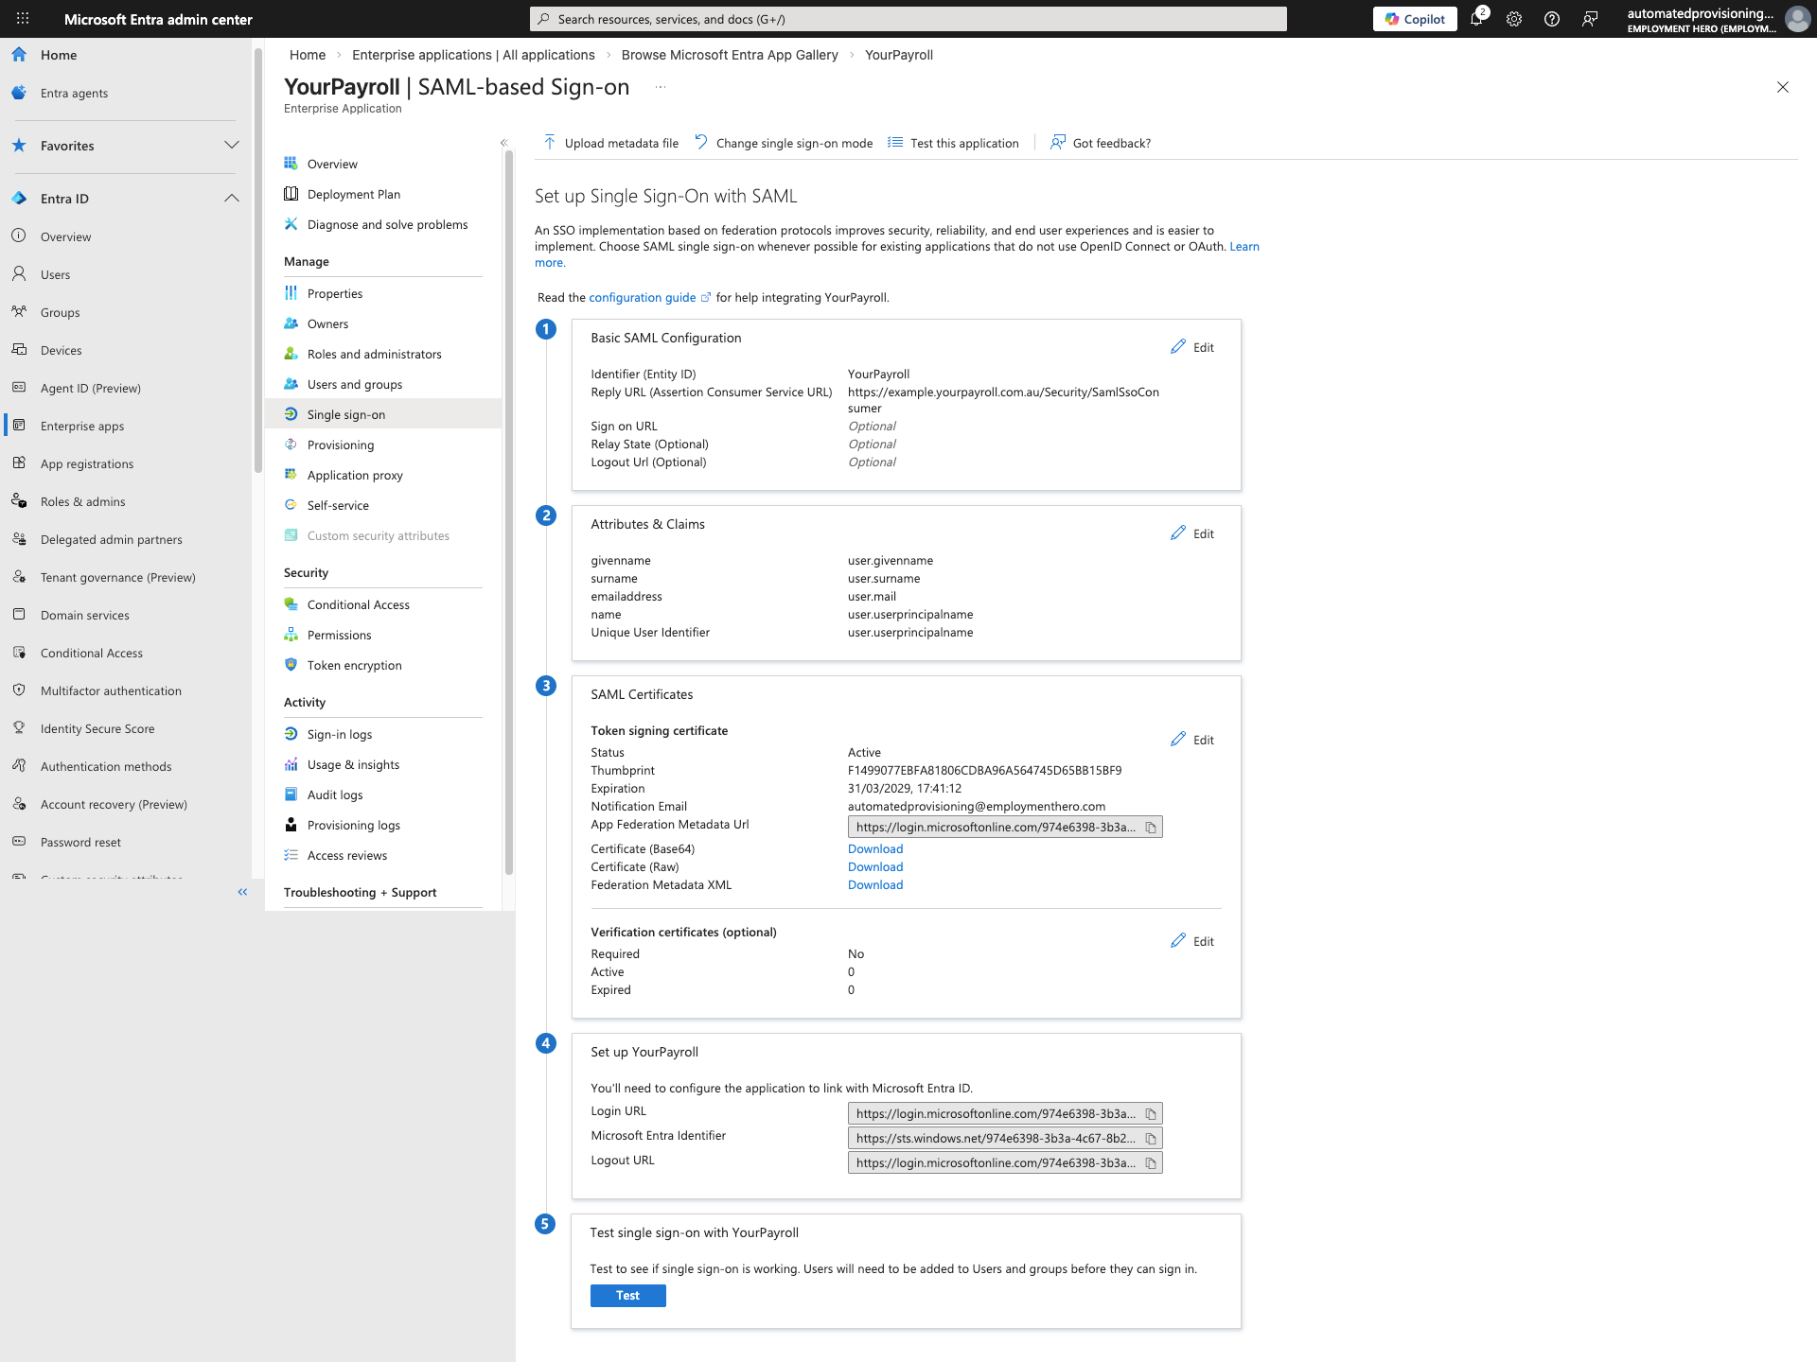The height and width of the screenshot is (1362, 1817).
Task: Click Browse Microsoft Entra App Gallery breadcrumb
Action: pyautogui.click(x=730, y=55)
